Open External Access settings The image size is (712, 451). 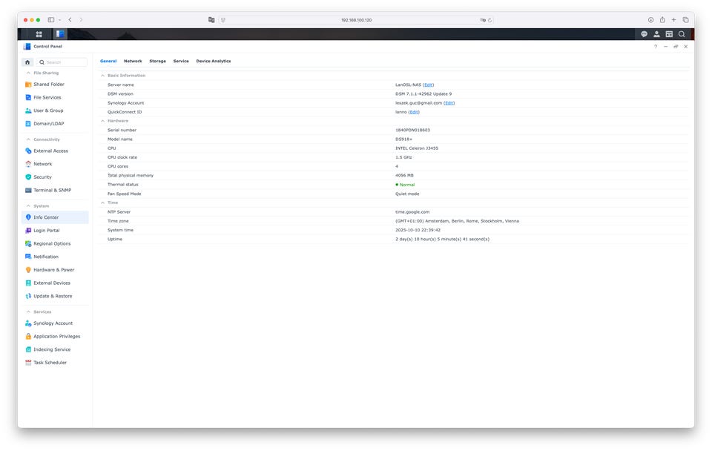coord(55,151)
